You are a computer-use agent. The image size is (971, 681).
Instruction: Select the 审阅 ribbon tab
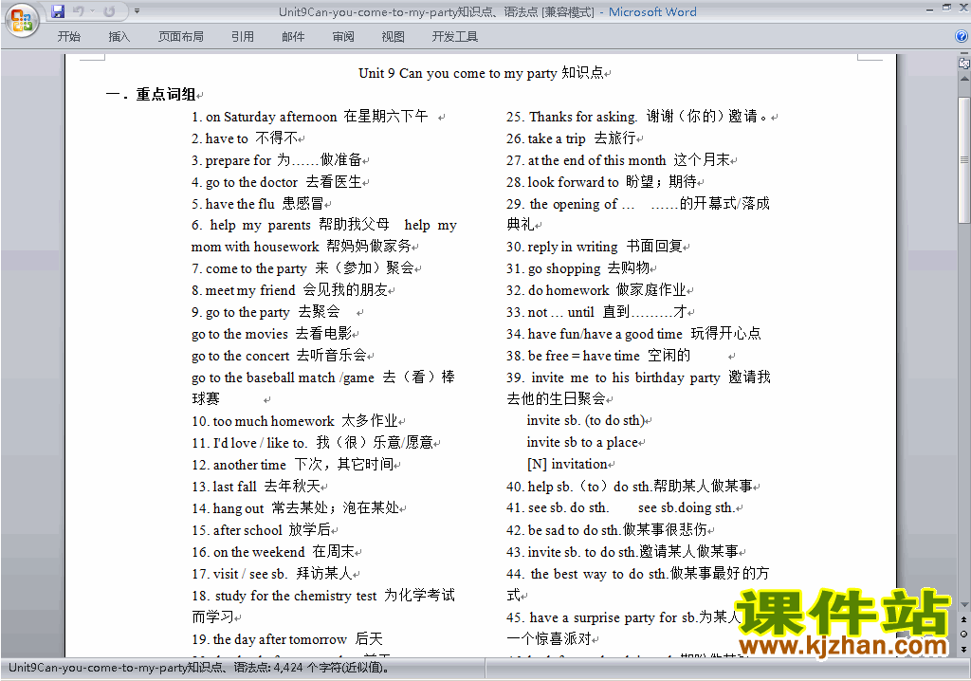point(343,37)
